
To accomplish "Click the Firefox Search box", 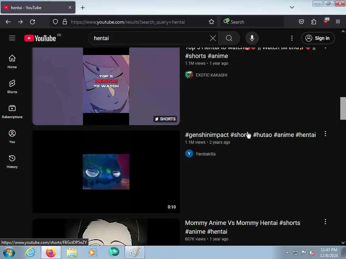I will [252, 22].
